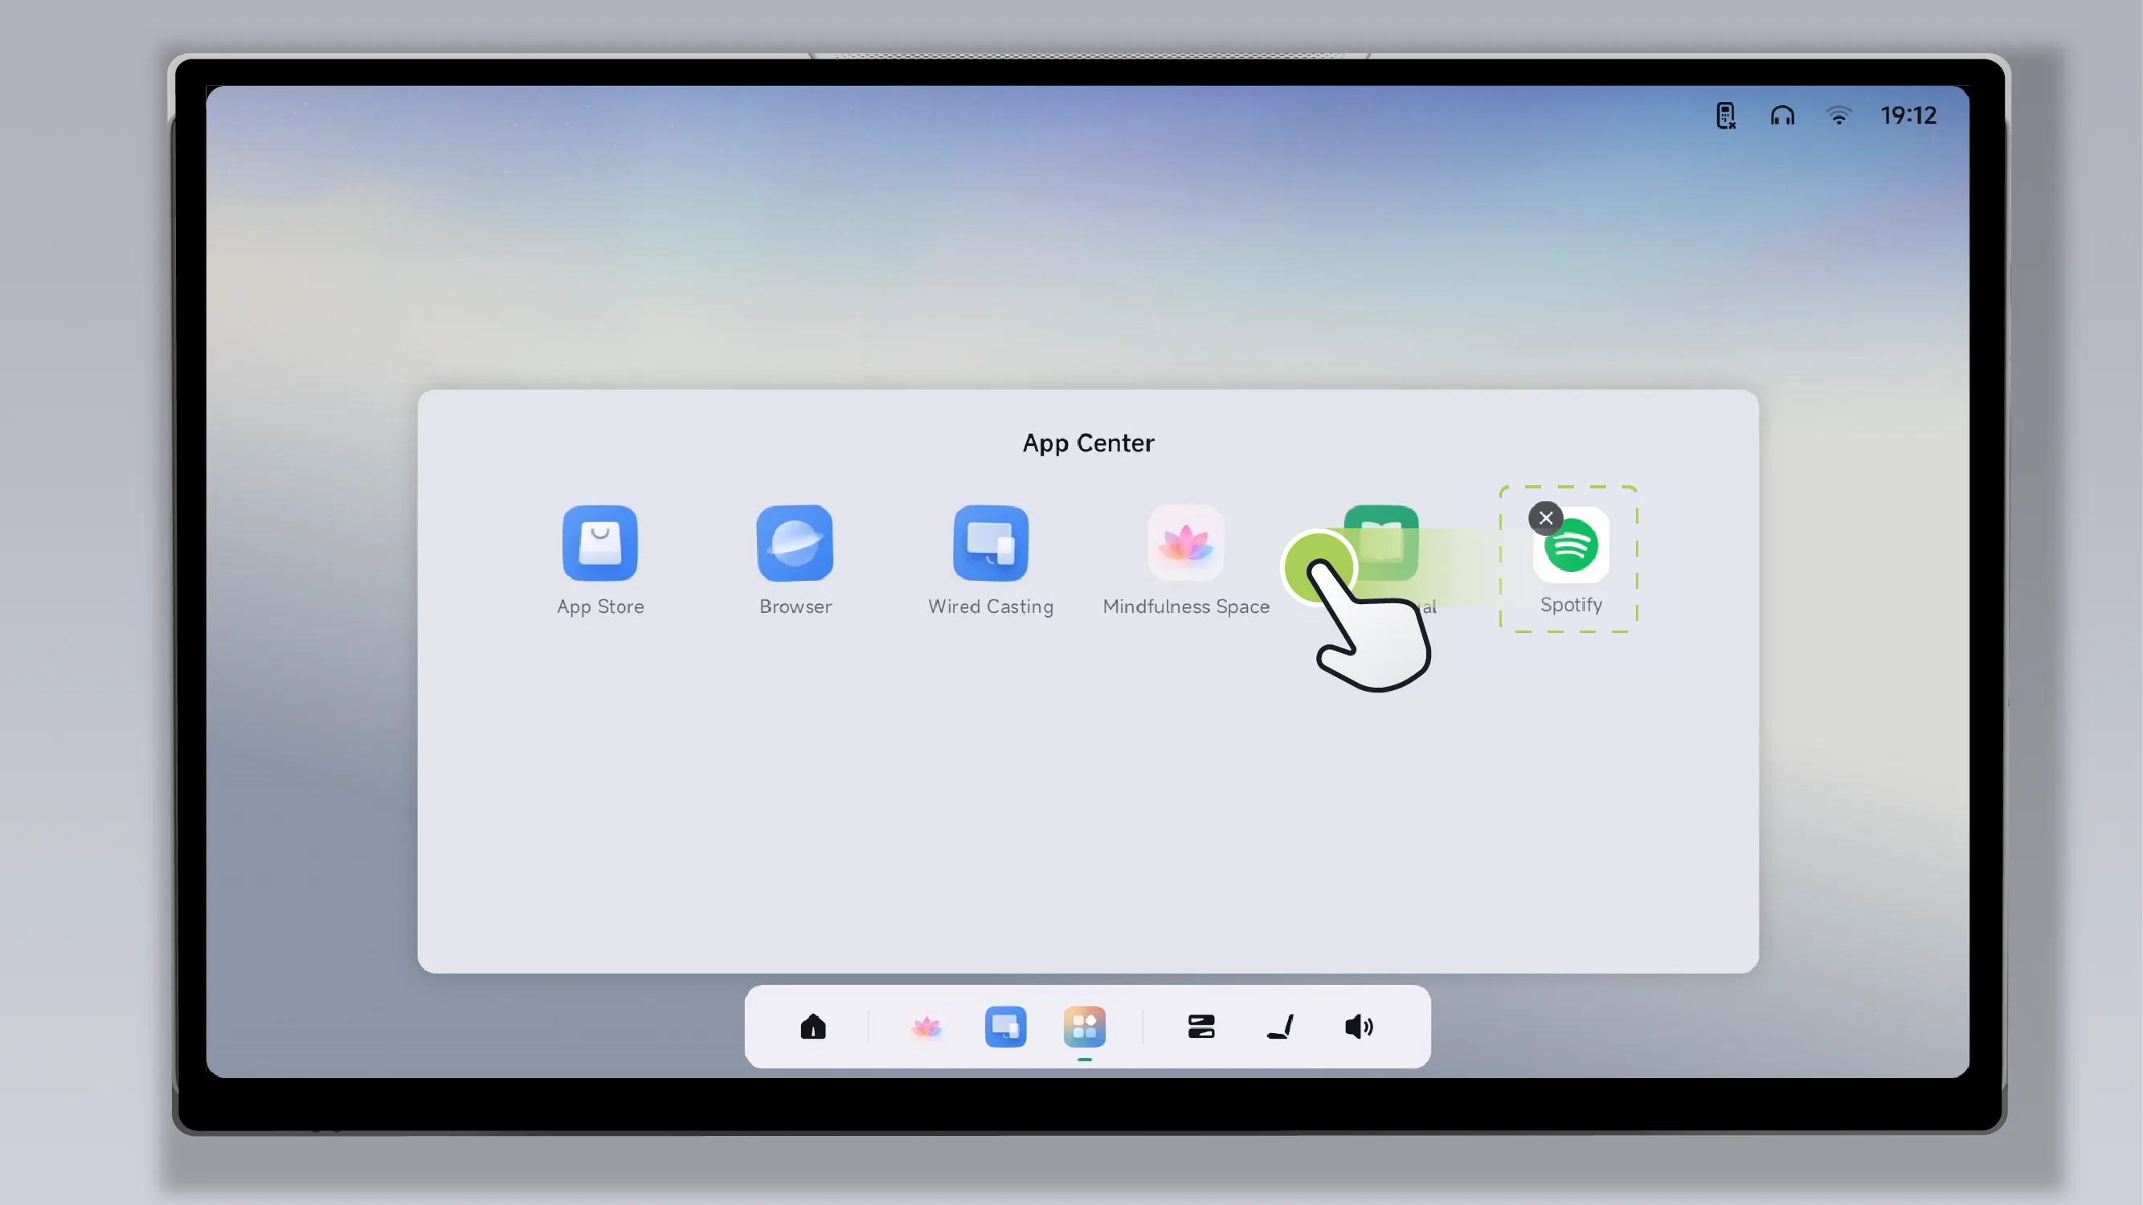Select the App Center icon in the dock
Image resolution: width=2143 pixels, height=1205 pixels.
(x=1084, y=1026)
